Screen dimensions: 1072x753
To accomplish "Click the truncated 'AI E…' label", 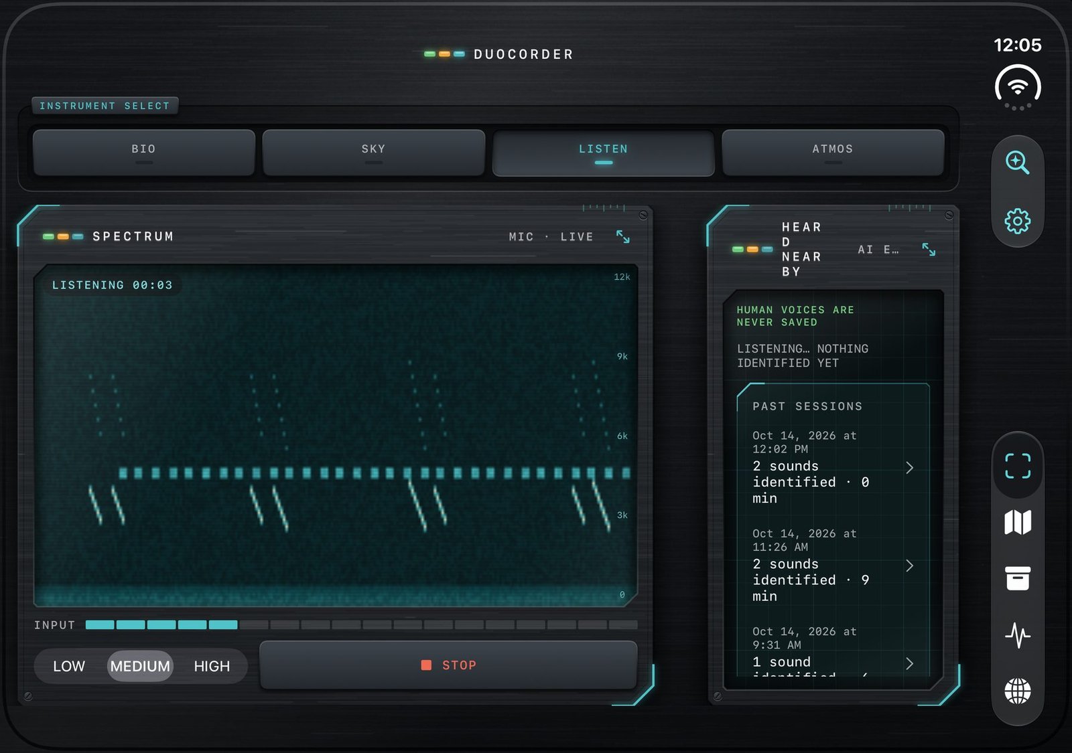I will click(x=878, y=250).
